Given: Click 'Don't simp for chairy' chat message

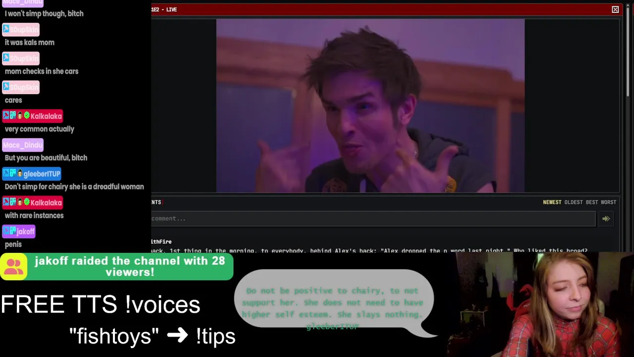Looking at the screenshot, I should pos(74,187).
